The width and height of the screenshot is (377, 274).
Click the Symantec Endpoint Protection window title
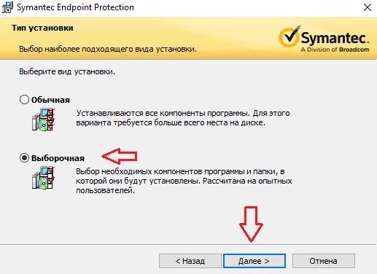[x=75, y=7]
